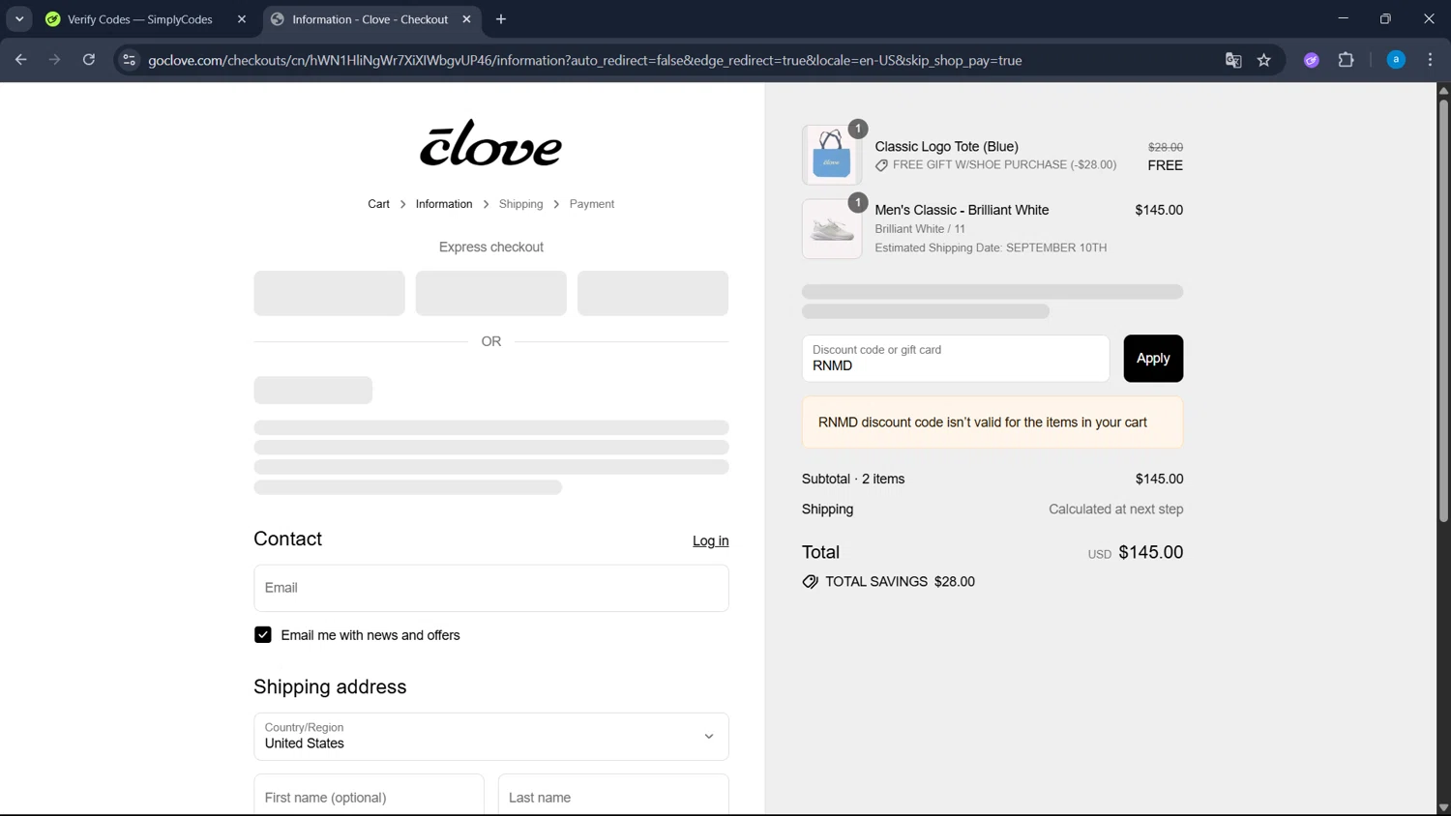The image size is (1451, 816).
Task: Click the Payment breadcrumb step
Action: 592,204
